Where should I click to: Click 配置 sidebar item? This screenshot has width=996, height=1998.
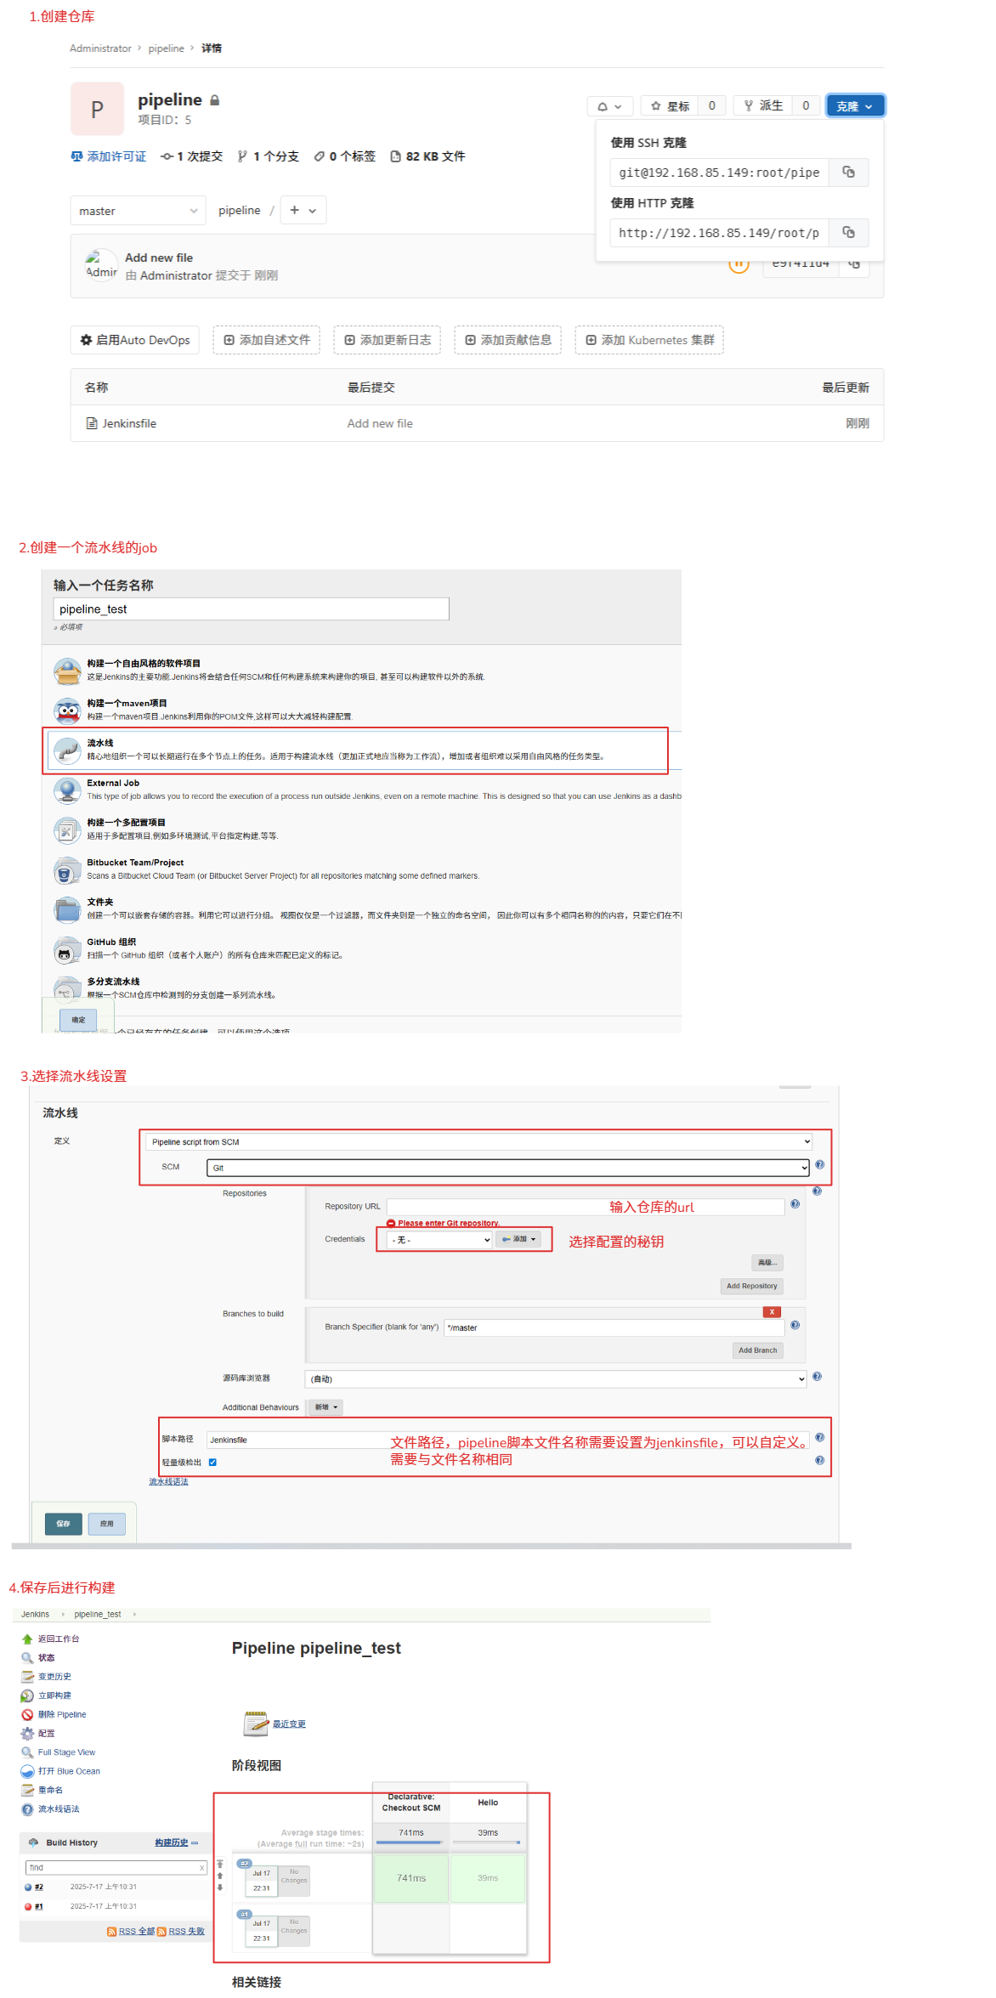[x=46, y=1734]
